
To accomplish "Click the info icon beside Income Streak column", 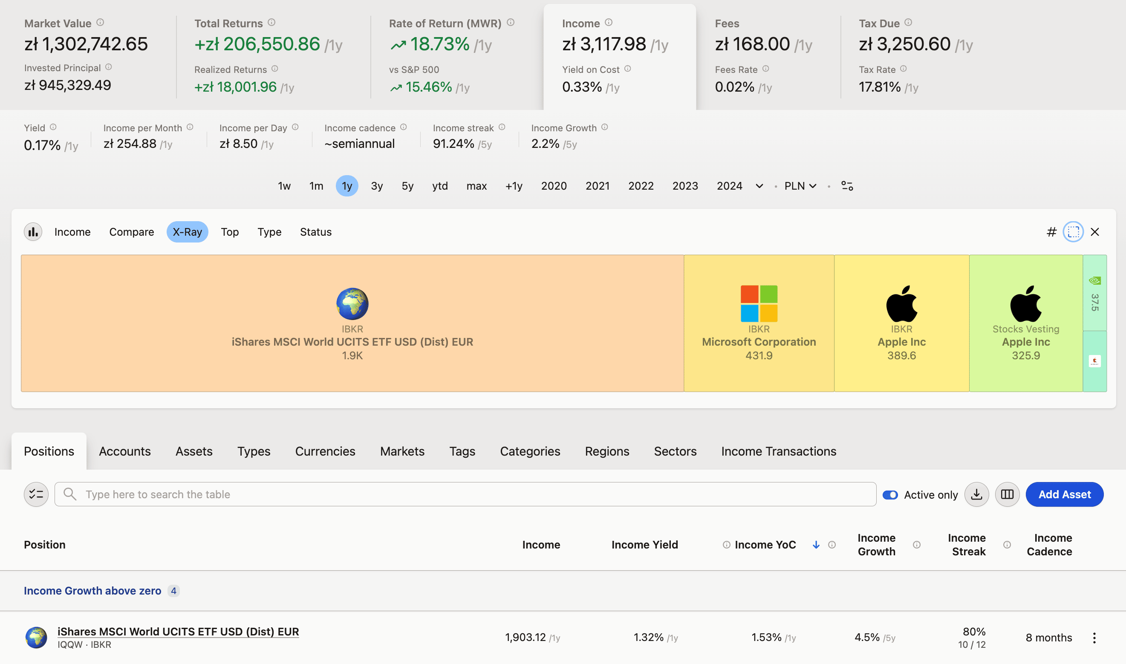I will click(1007, 545).
